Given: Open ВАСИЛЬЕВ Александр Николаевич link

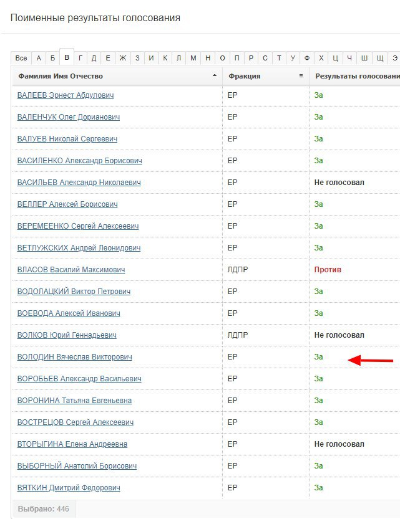Looking at the screenshot, I should coord(79,183).
